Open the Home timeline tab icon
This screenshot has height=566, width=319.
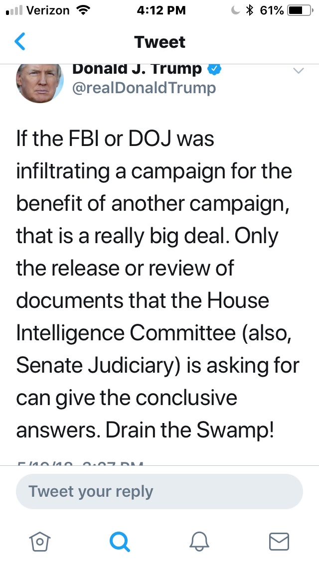39,541
